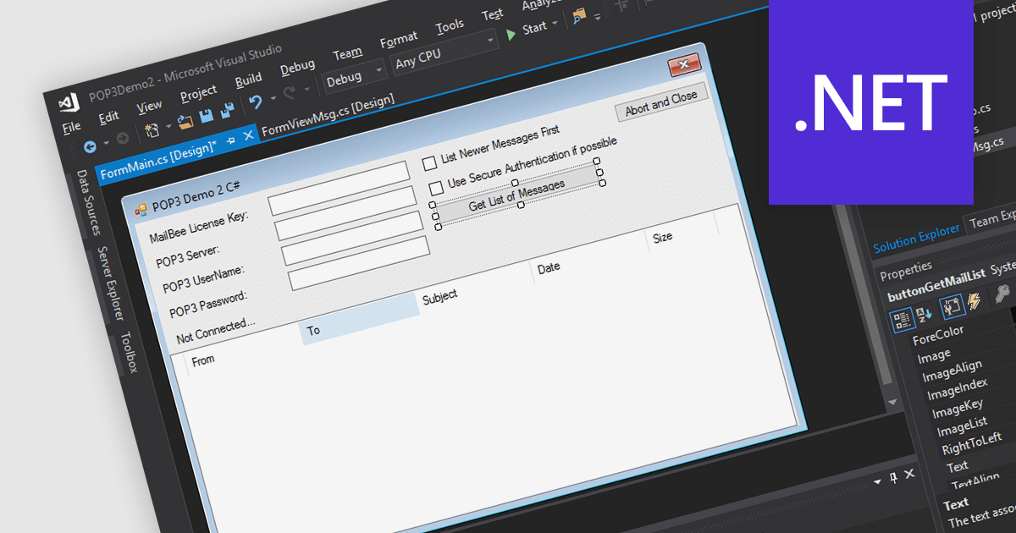Click the Navigate Backward arrow icon
Viewport: 1016px width, 533px height.
click(x=91, y=146)
